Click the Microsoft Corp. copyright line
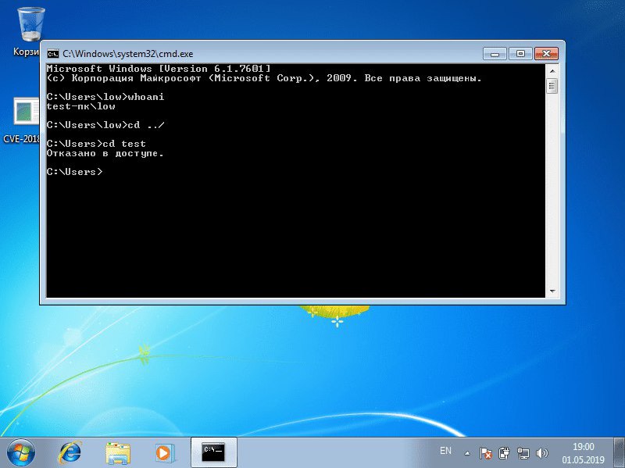 [x=264, y=79]
